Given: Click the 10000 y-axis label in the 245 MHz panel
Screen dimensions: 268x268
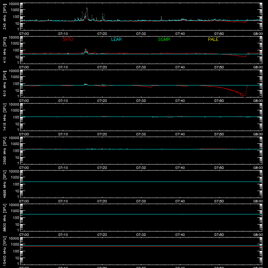Looking at the screenshot, I should point(14,4).
